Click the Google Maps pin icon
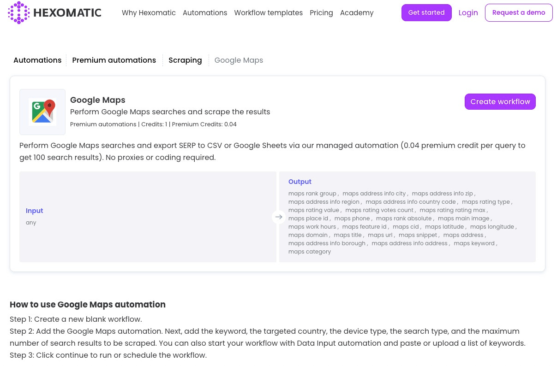Viewport: 557px width, 366px height. 42,112
